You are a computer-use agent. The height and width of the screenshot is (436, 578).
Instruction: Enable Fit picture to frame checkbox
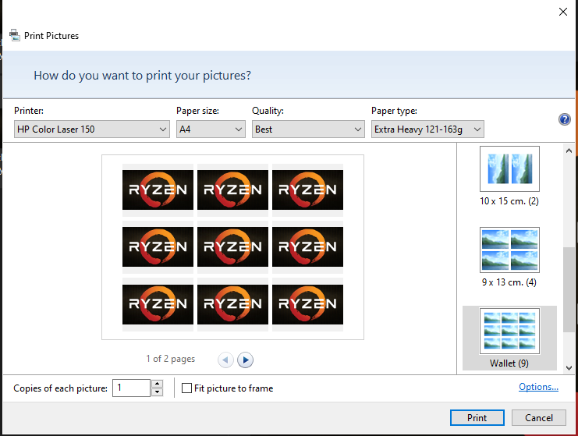187,388
